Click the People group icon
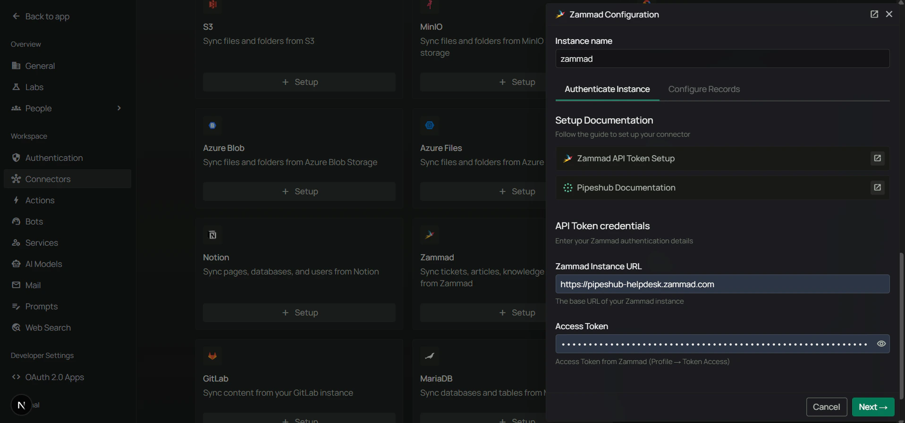This screenshot has width=905, height=423. (x=16, y=108)
